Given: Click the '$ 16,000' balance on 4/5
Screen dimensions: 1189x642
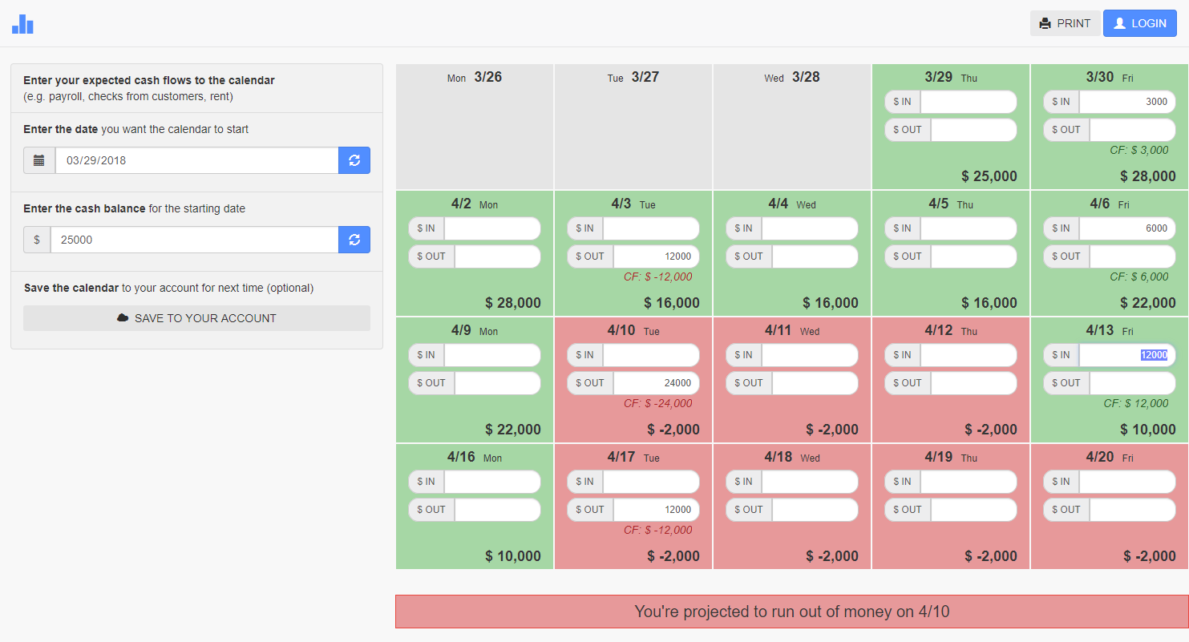Looking at the screenshot, I should pyautogui.click(x=989, y=303).
